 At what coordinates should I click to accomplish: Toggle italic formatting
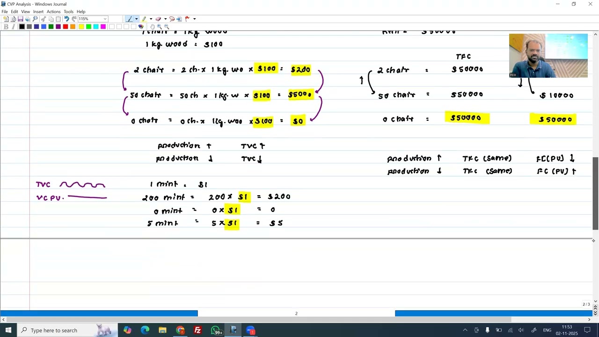(x=13, y=27)
